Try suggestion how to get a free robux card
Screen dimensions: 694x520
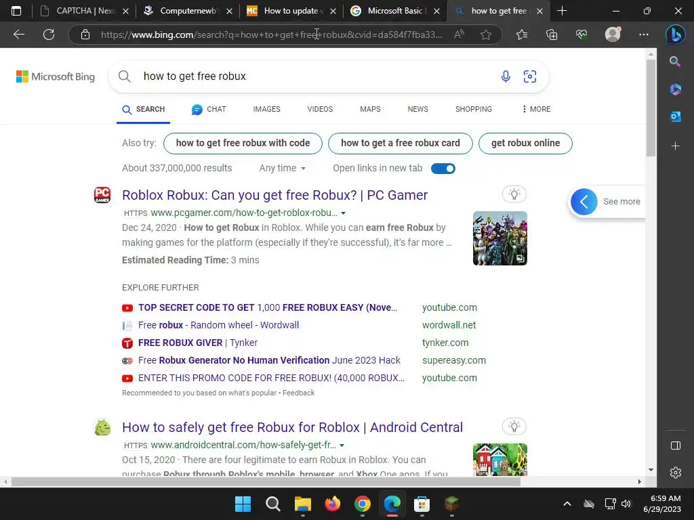coord(400,144)
